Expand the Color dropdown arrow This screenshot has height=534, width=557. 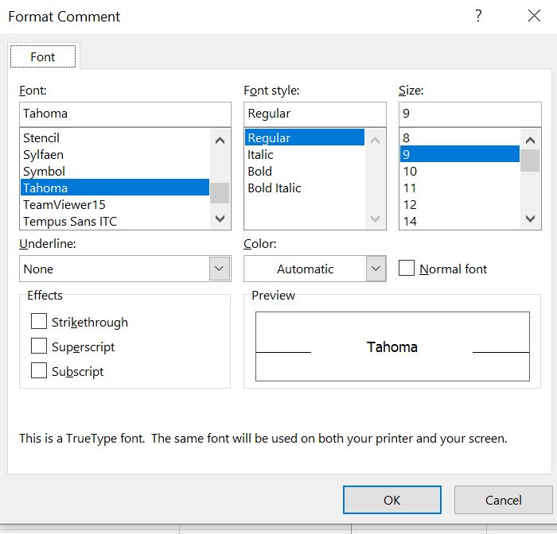point(376,269)
